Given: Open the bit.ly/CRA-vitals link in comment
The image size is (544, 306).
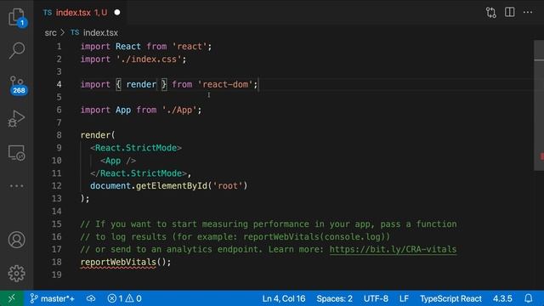Looking at the screenshot, I should coord(393,249).
